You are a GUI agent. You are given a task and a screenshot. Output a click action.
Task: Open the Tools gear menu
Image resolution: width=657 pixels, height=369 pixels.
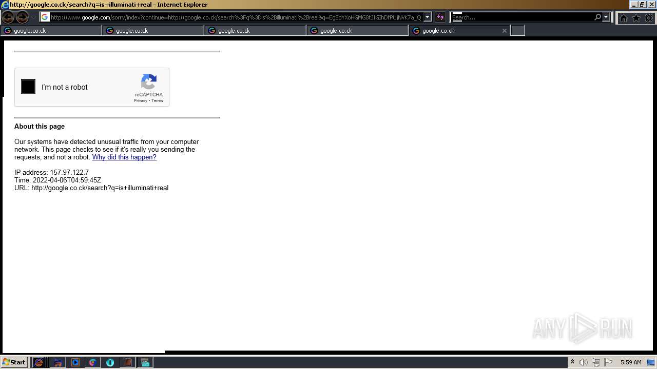click(x=649, y=18)
